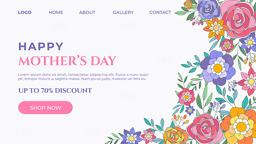Select the CONTACT menu item
The height and width of the screenshot is (144, 256).
[160, 12]
